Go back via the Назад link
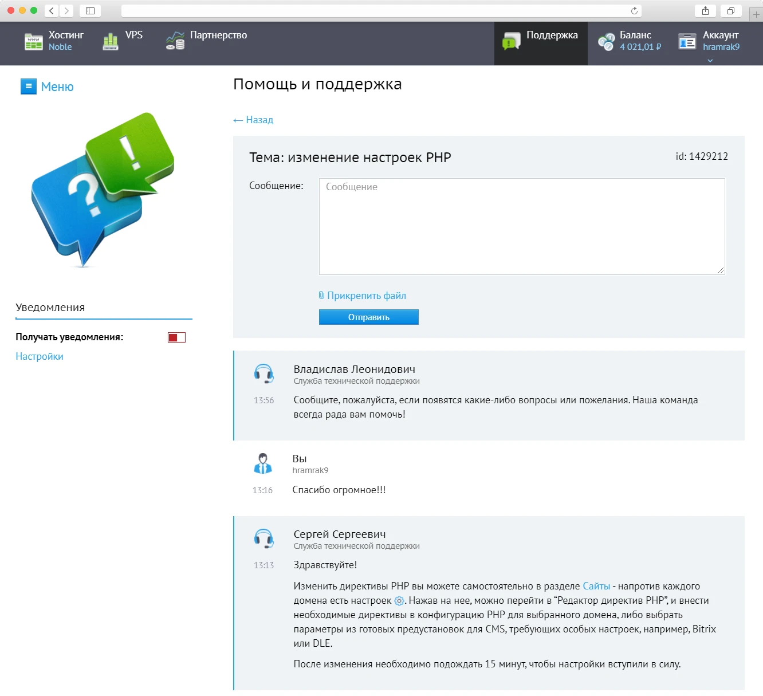This screenshot has width=763, height=696. [253, 120]
